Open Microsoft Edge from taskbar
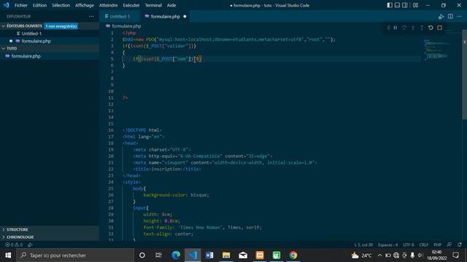The height and width of the screenshot is (262, 467). pos(176,255)
